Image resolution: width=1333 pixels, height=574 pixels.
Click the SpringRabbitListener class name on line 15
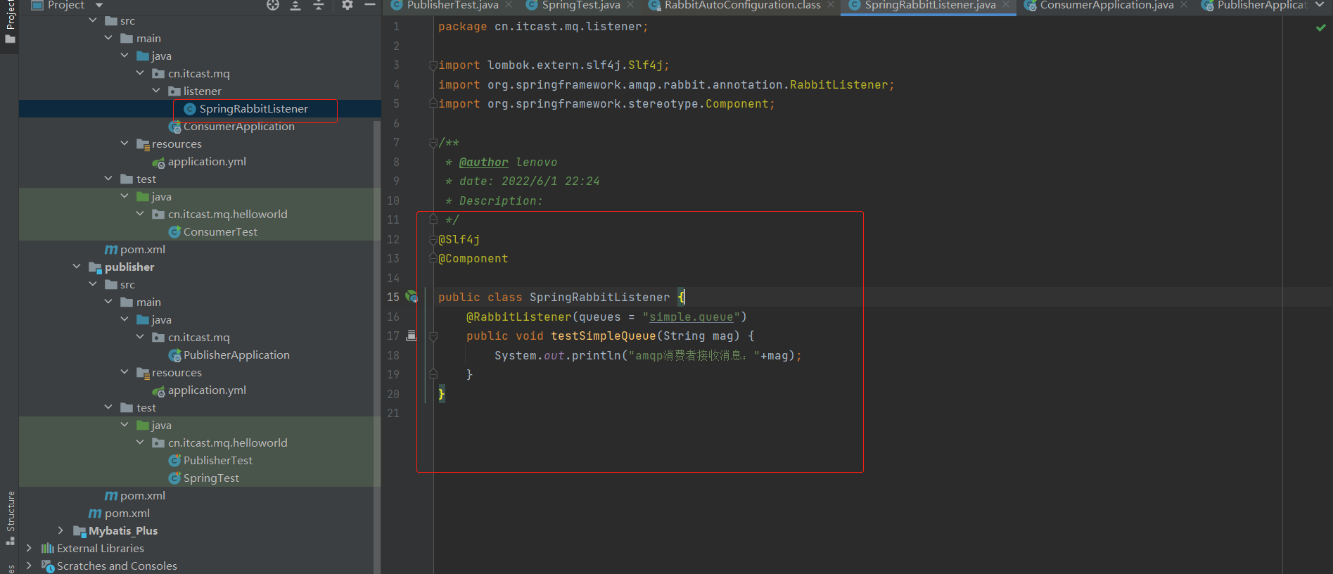click(600, 298)
